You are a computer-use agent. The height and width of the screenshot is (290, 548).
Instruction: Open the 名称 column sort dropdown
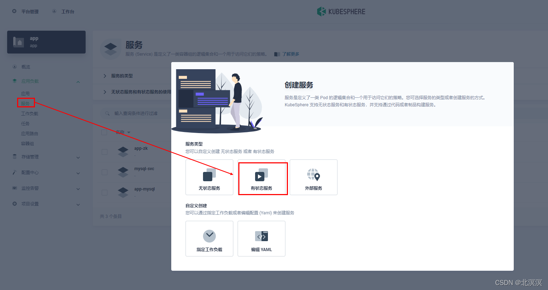(x=129, y=132)
